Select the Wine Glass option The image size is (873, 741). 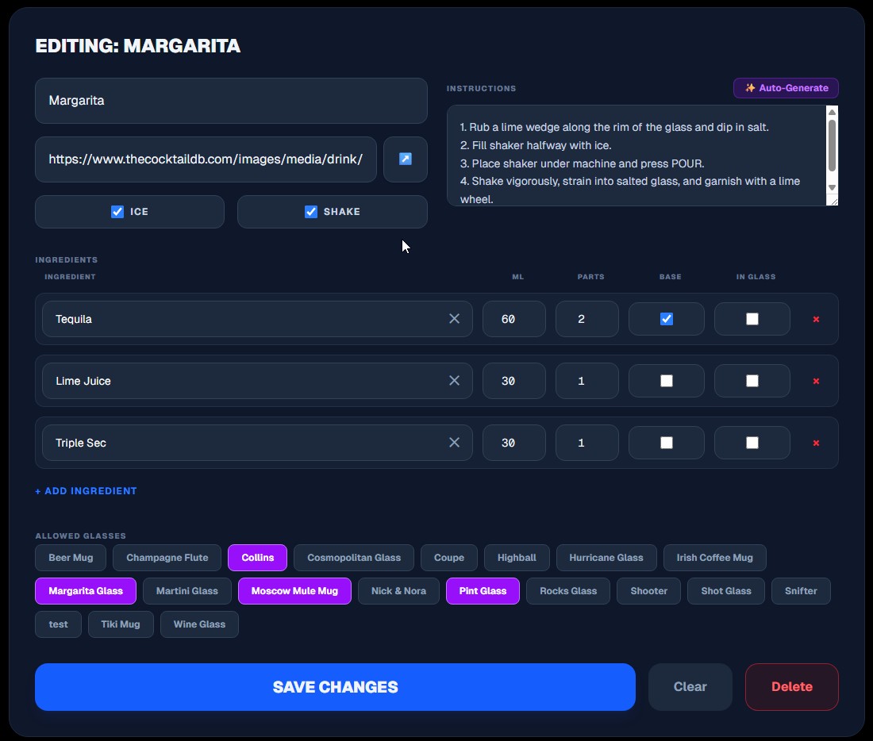[199, 624]
